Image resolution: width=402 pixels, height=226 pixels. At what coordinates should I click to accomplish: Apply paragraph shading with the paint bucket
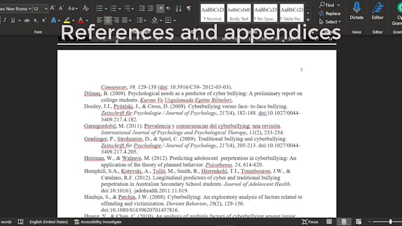(x=154, y=20)
